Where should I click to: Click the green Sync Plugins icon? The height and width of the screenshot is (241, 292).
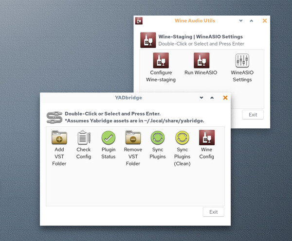158,138
